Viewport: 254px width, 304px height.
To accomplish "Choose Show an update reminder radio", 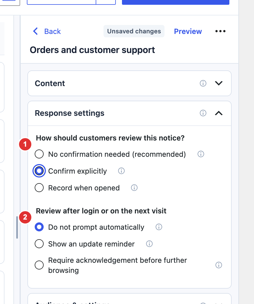I will point(39,244).
